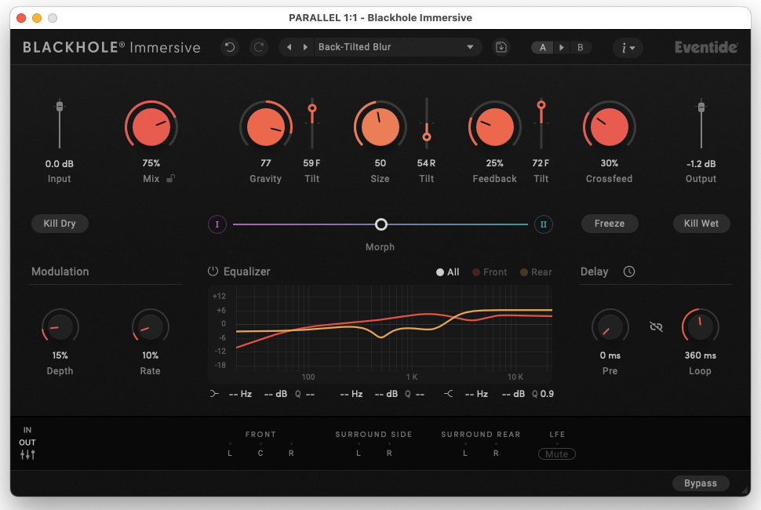The image size is (761, 510).
Task: Click the Crossfeed knob
Action: pyautogui.click(x=609, y=126)
